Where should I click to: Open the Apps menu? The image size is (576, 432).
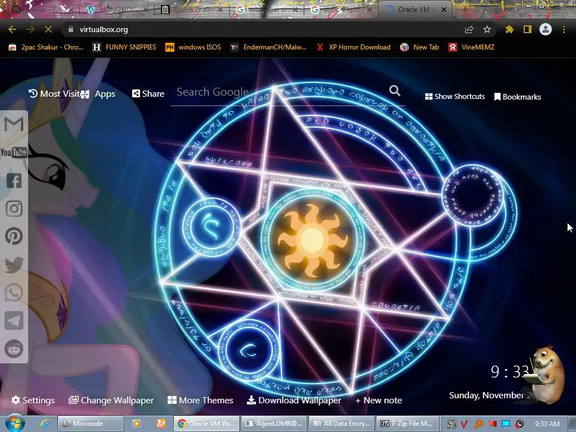[x=98, y=94]
